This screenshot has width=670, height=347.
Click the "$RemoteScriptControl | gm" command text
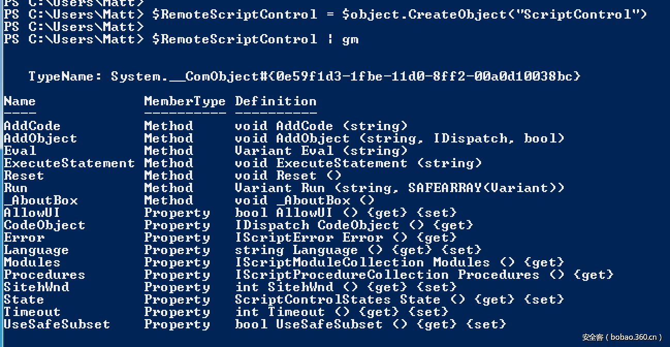[255, 39]
